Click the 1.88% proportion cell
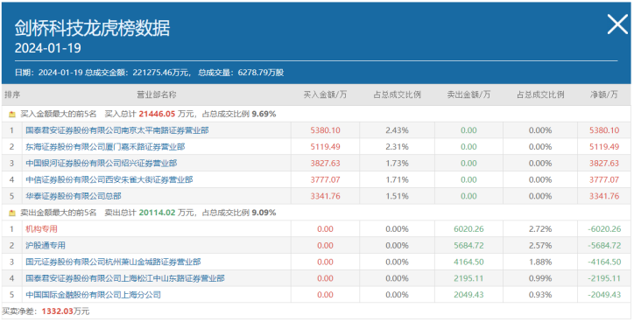Screen dimensions: 634x322 540,262
